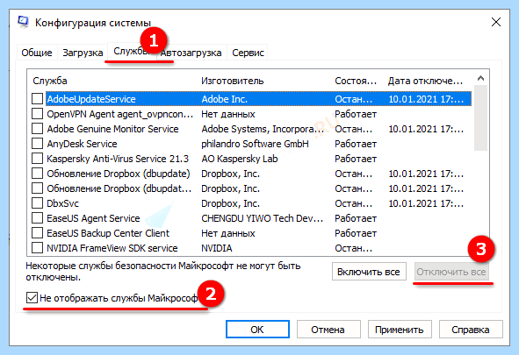
Task: Click the Отключить все button
Action: [x=451, y=272]
